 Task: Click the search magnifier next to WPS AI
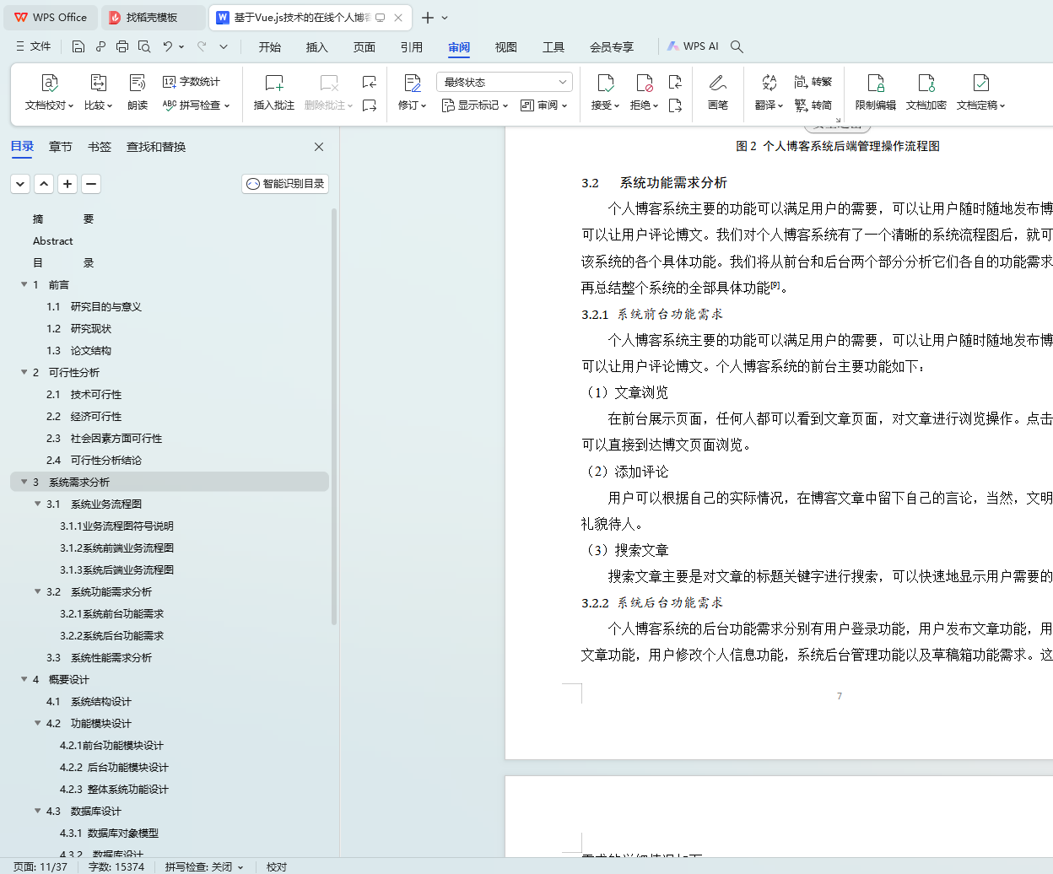737,46
